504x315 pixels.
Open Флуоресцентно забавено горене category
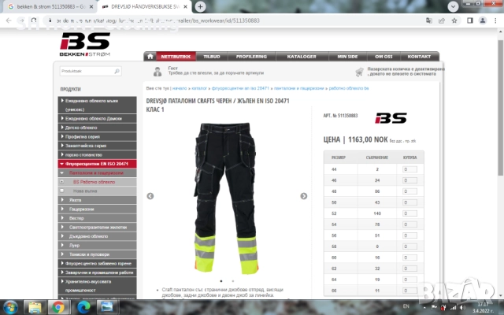tap(97, 263)
